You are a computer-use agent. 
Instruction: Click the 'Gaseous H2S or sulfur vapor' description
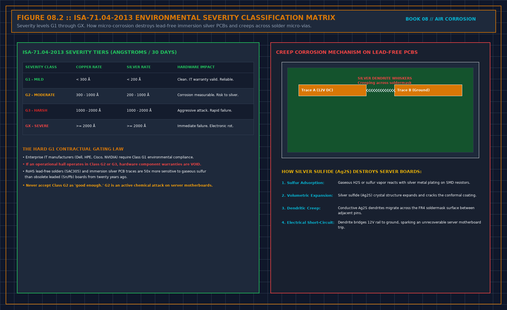(x=404, y=183)
